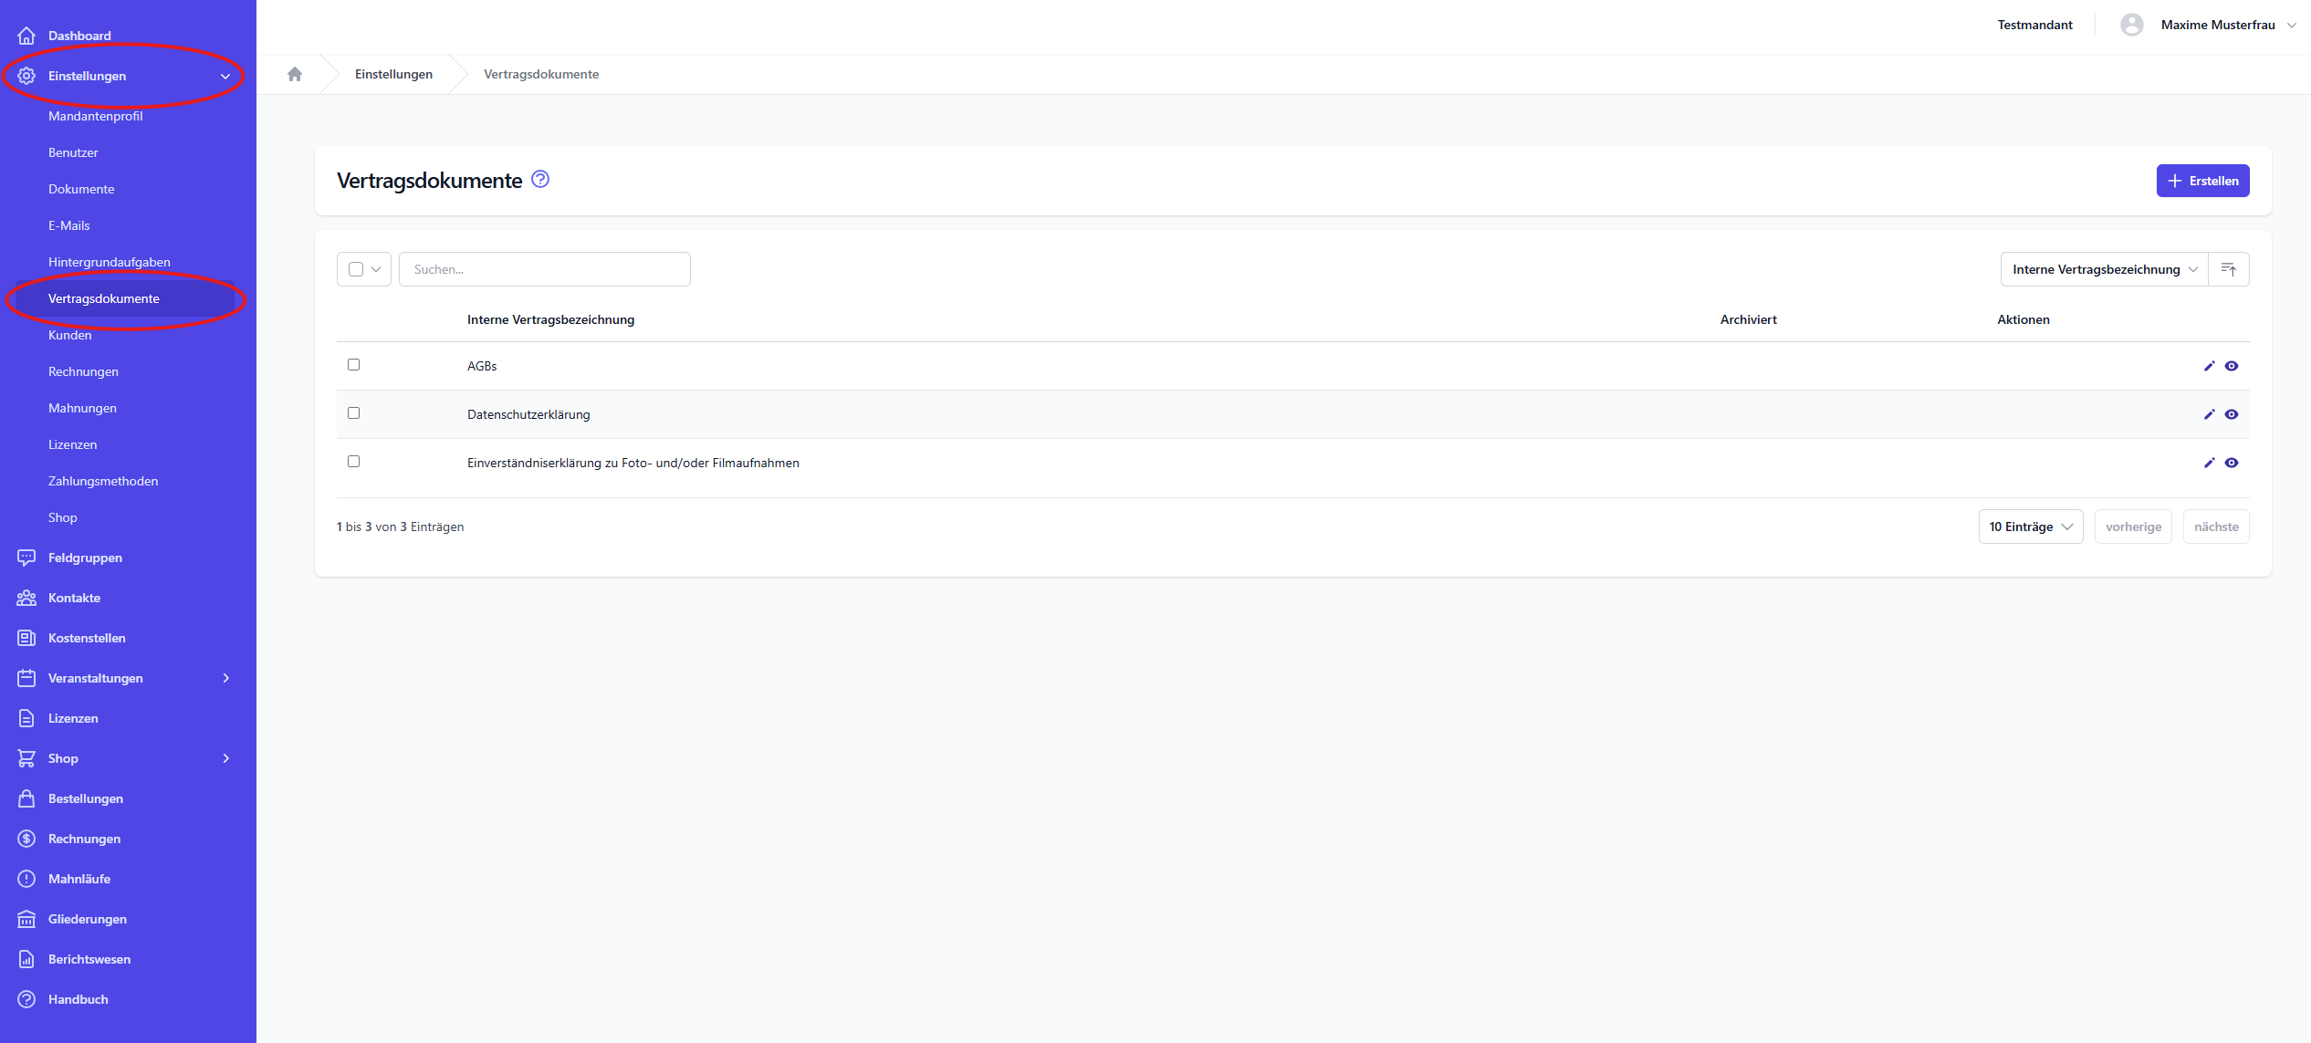2311x1043 pixels.
Task: Open the bulk selection dropdown arrow
Action: 376,269
